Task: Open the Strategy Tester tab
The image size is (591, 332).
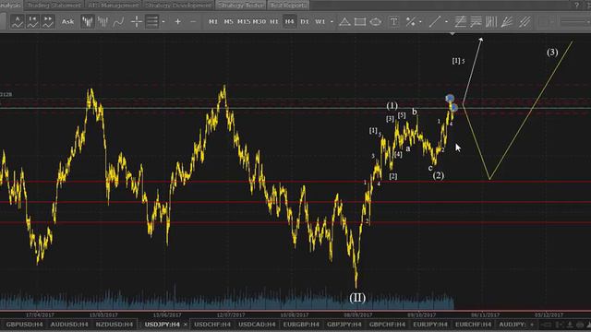Action: (241, 6)
